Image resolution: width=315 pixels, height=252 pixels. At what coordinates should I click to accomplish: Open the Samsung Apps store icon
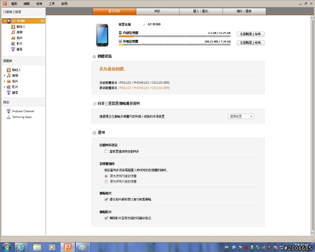(x=9, y=117)
